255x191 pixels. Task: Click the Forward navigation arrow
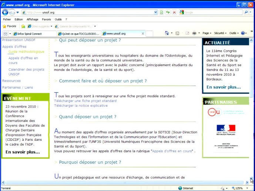click(12, 12)
